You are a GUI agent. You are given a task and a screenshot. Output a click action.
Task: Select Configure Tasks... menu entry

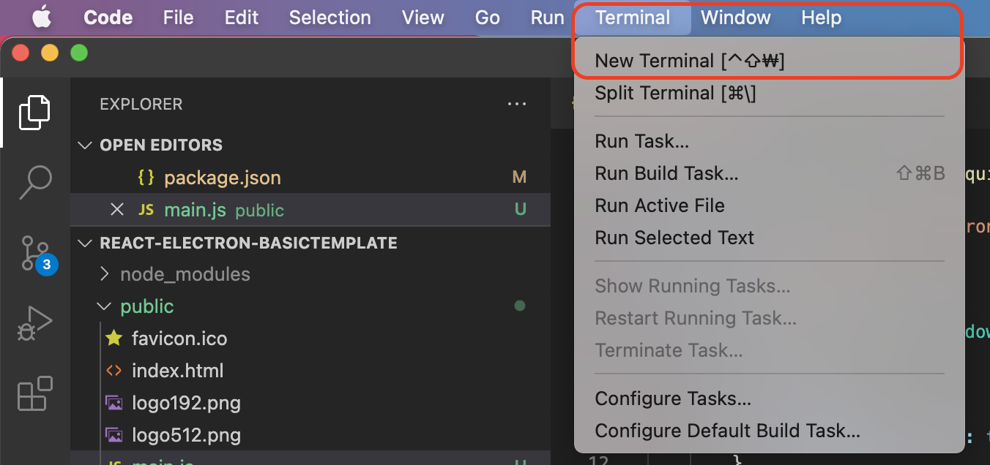click(x=769, y=398)
